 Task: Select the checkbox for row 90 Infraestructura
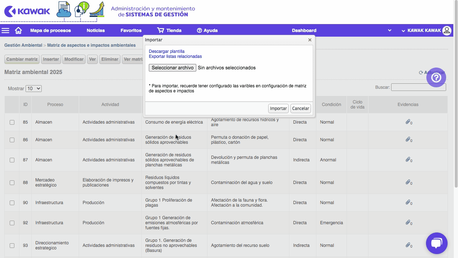click(12, 202)
